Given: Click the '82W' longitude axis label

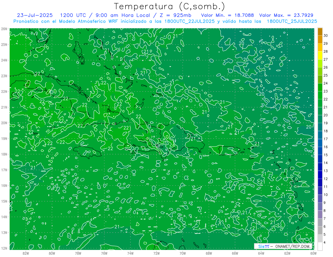Looking at the screenshot, I should click(x=26, y=253).
